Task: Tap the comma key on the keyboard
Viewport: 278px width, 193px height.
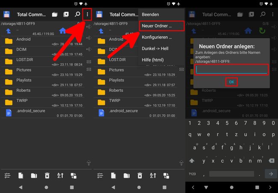Action: pyautogui.click(x=204, y=175)
